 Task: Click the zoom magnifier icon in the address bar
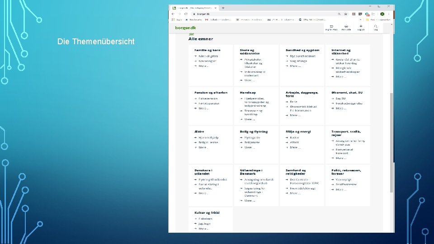pyautogui.click(x=339, y=14)
